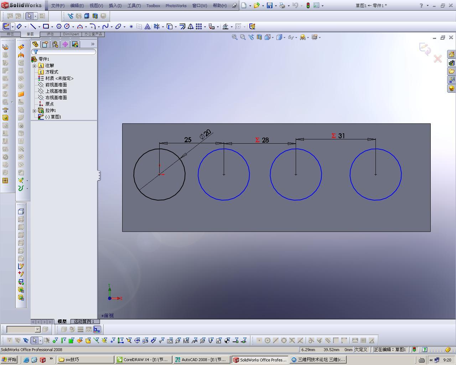Switch to CorelDRAW X4 taskbar window
This screenshot has height=365, width=456.
pyautogui.click(x=143, y=360)
